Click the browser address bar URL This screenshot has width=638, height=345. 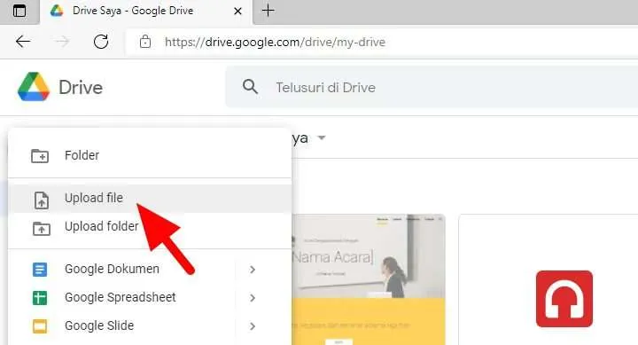[x=275, y=42]
